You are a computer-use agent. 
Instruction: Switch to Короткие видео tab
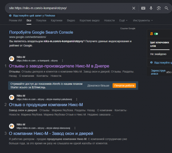click(x=90, y=21)
